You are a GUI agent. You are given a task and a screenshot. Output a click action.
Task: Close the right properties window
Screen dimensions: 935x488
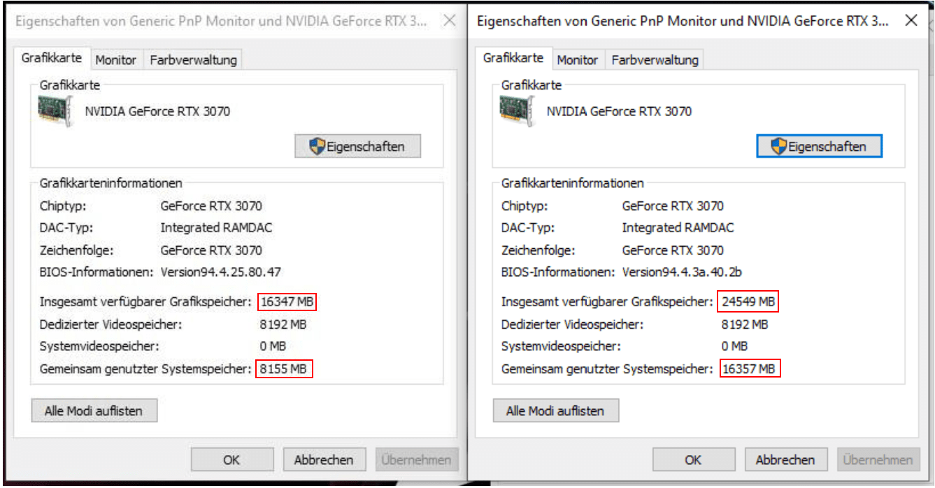tap(911, 21)
